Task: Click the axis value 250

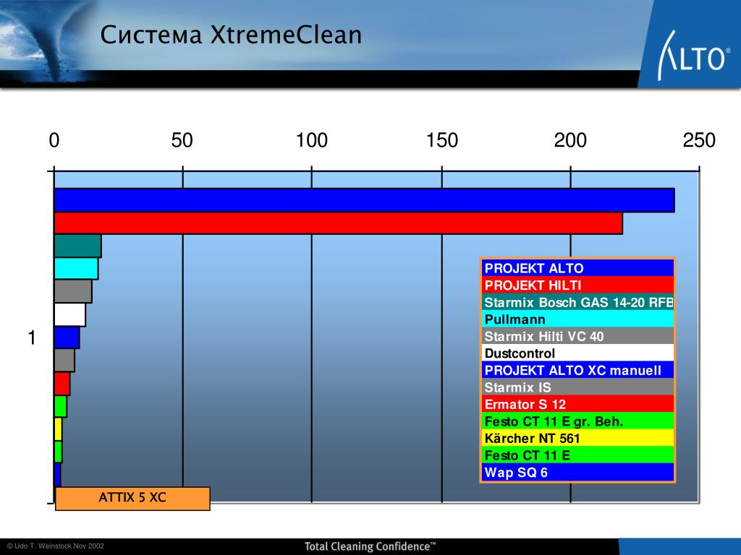Action: pyautogui.click(x=699, y=140)
